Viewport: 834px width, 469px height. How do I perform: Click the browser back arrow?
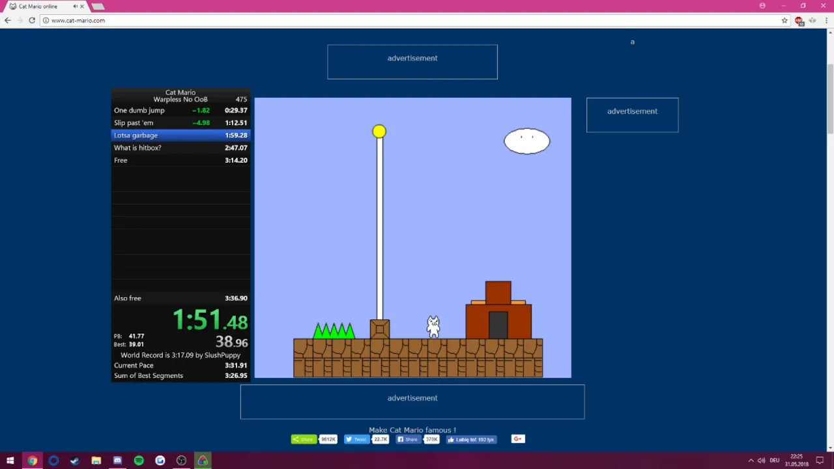click(7, 20)
